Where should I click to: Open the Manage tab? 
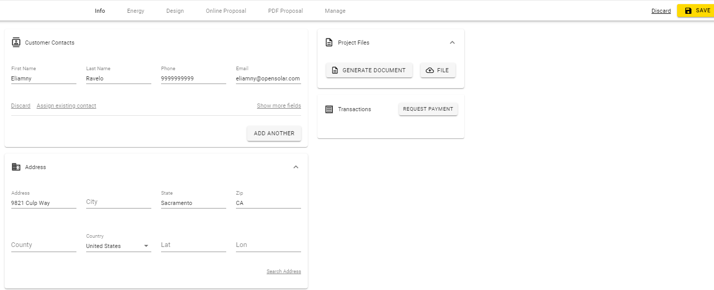pyautogui.click(x=335, y=11)
